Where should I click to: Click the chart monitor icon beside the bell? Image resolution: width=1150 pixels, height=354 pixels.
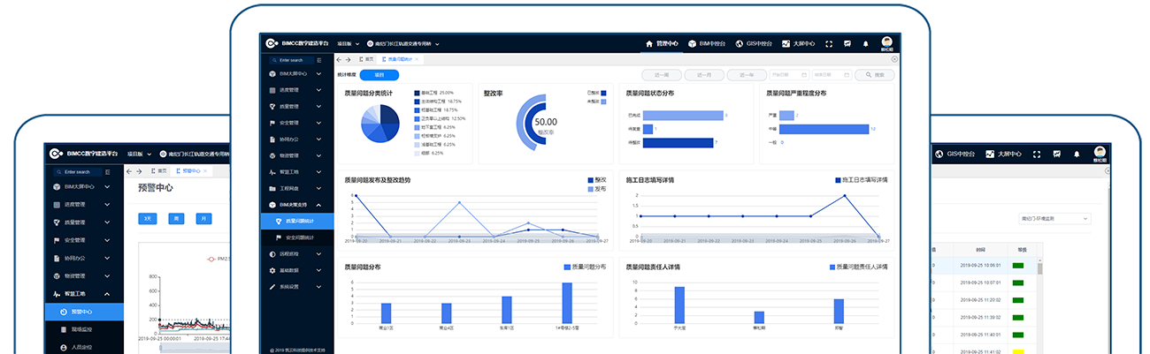[x=847, y=43]
